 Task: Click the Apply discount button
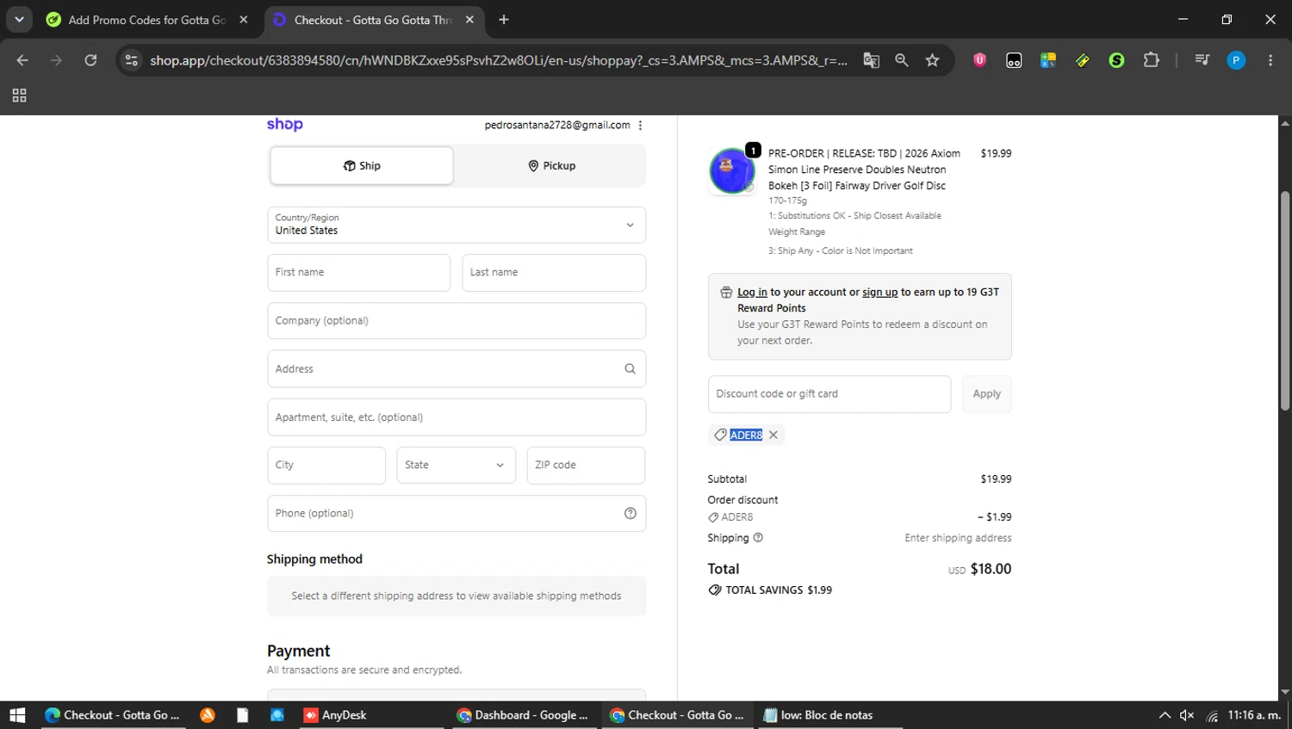[x=986, y=394]
